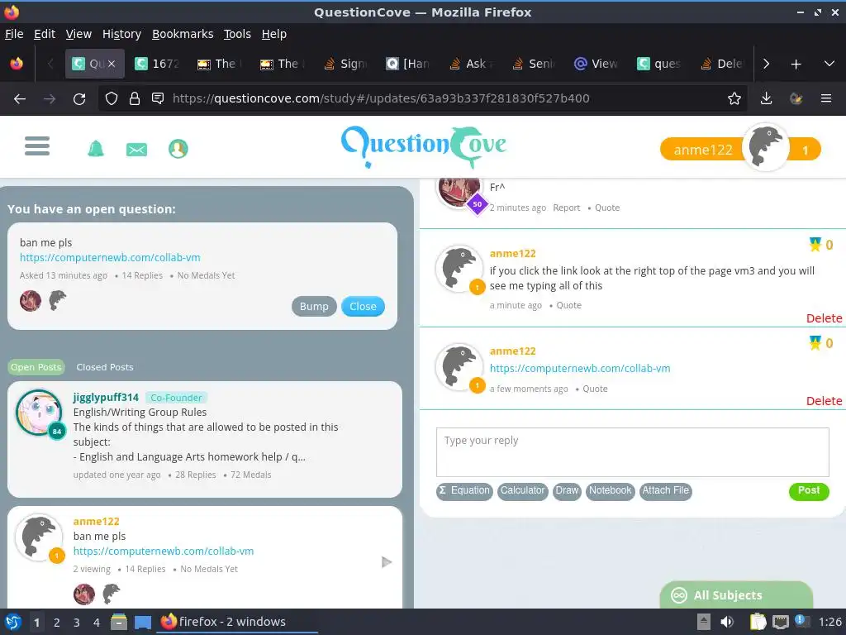Switch to the Closed Posts tab

[x=105, y=367]
